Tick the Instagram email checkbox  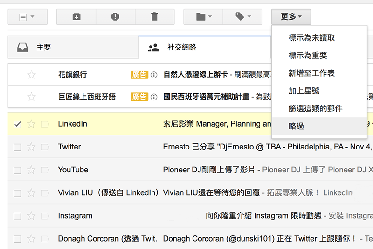tap(18, 216)
